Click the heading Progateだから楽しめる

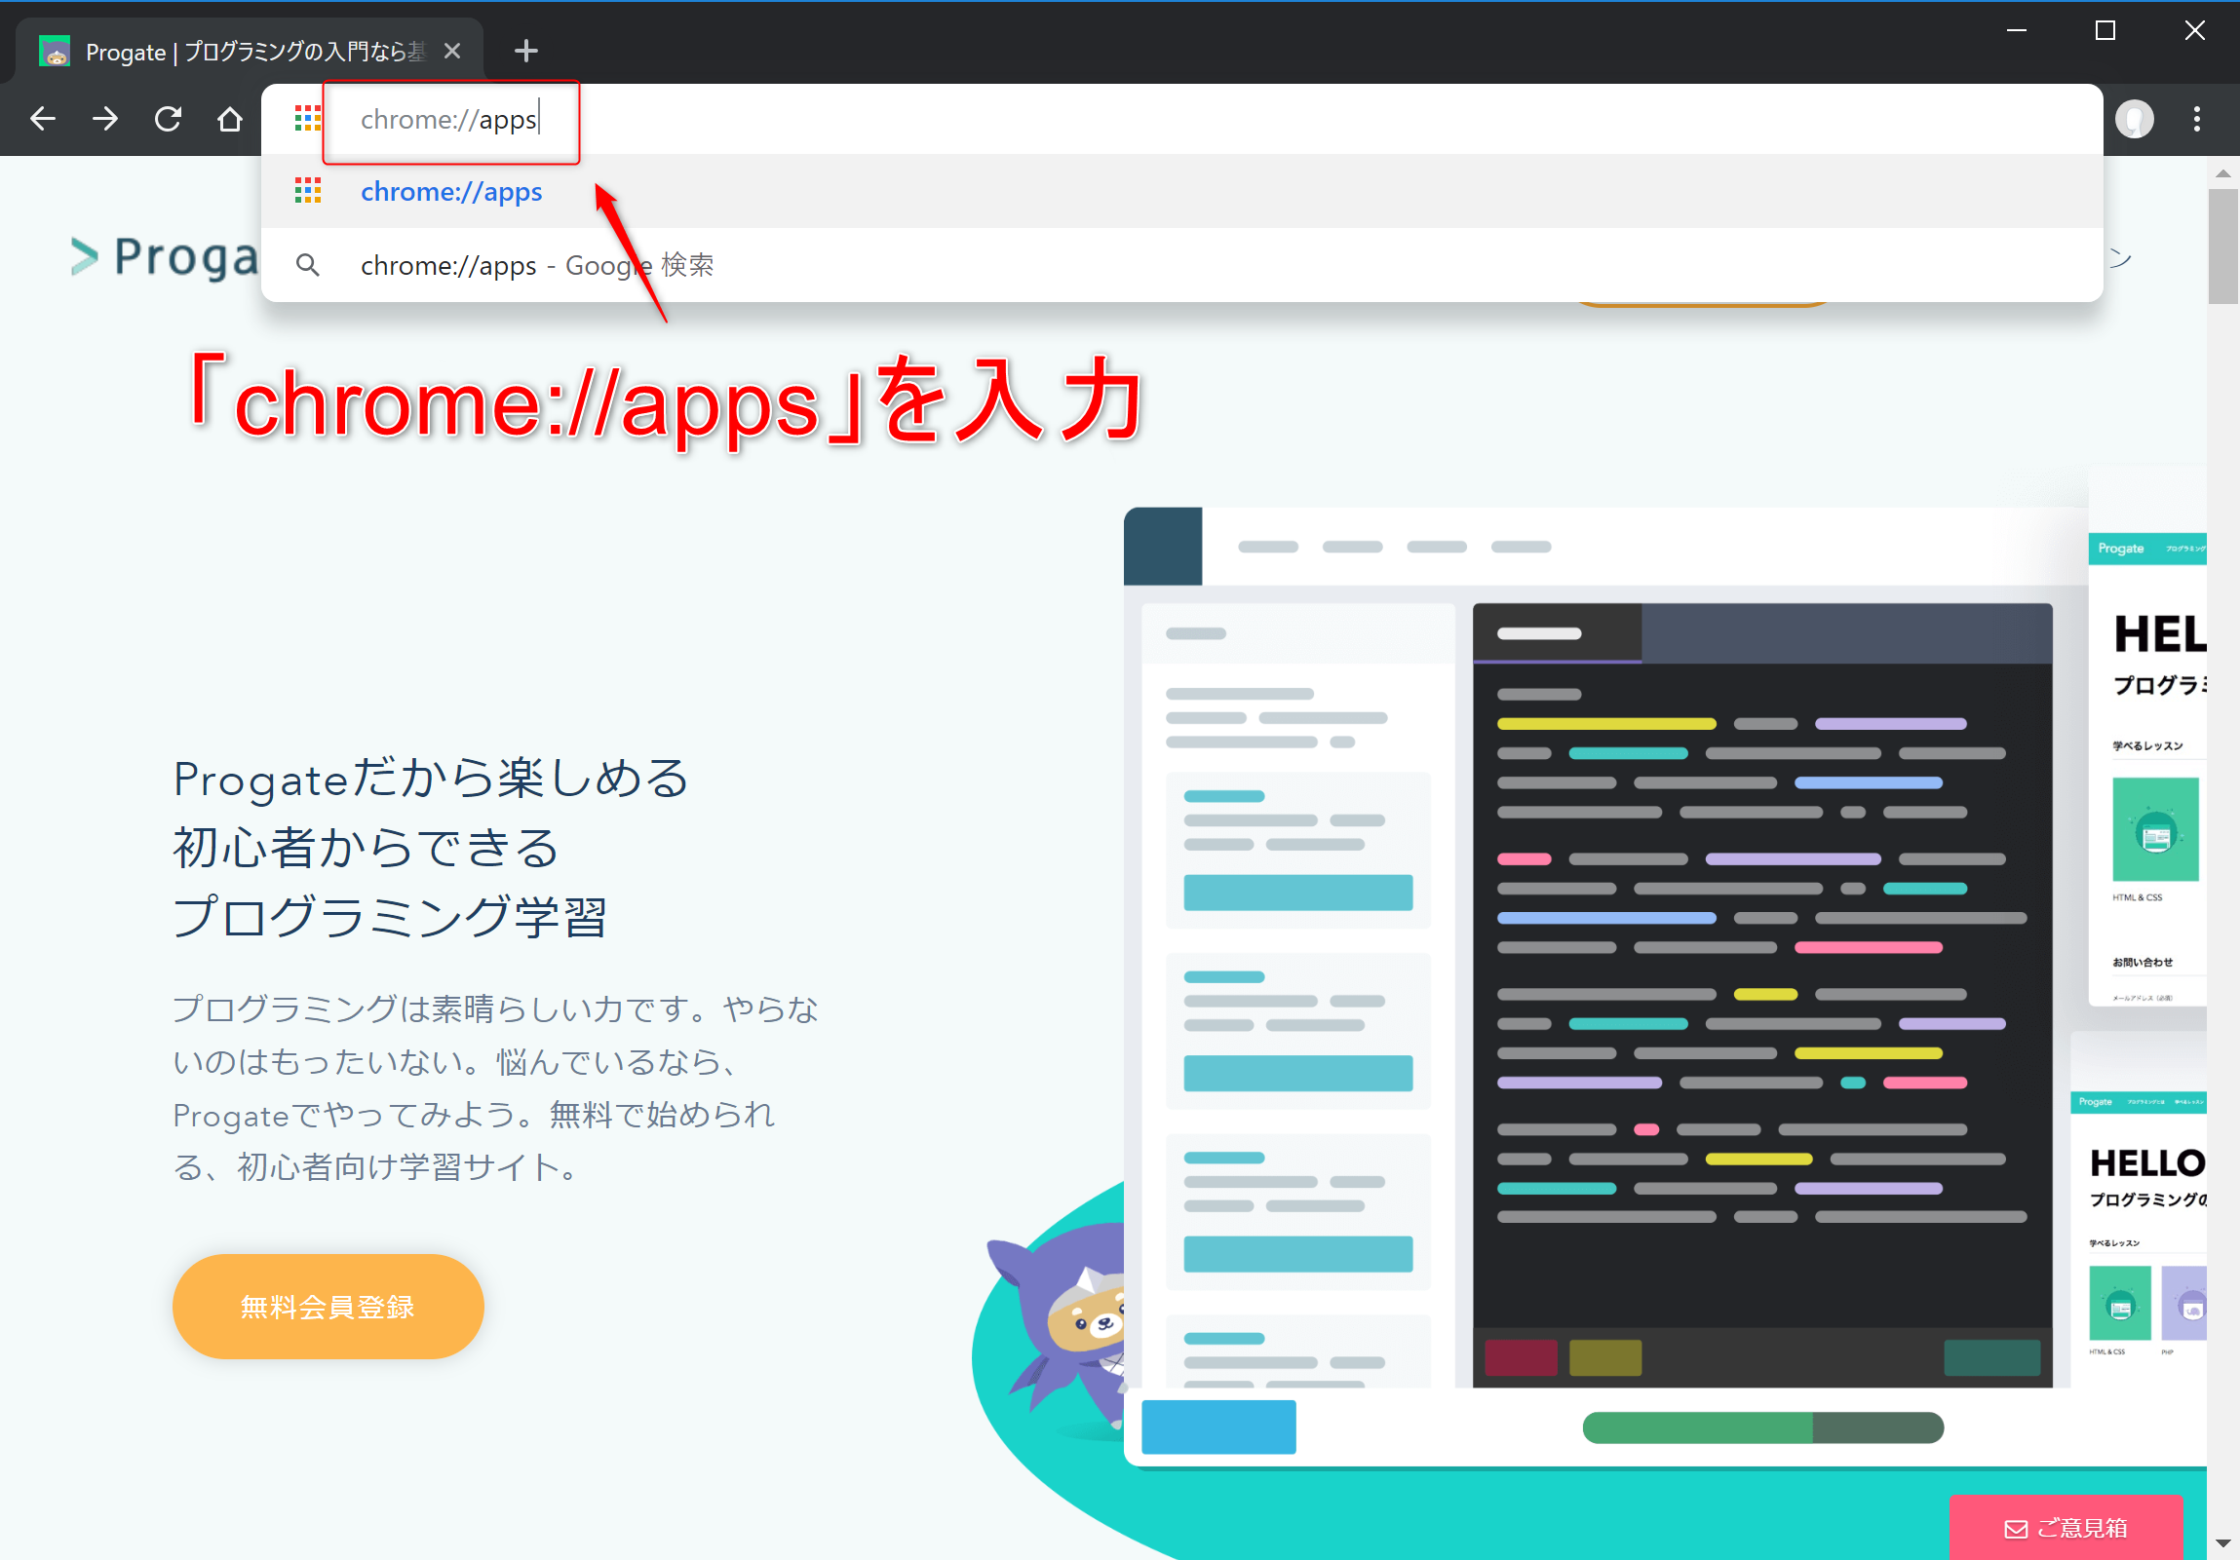[431, 778]
